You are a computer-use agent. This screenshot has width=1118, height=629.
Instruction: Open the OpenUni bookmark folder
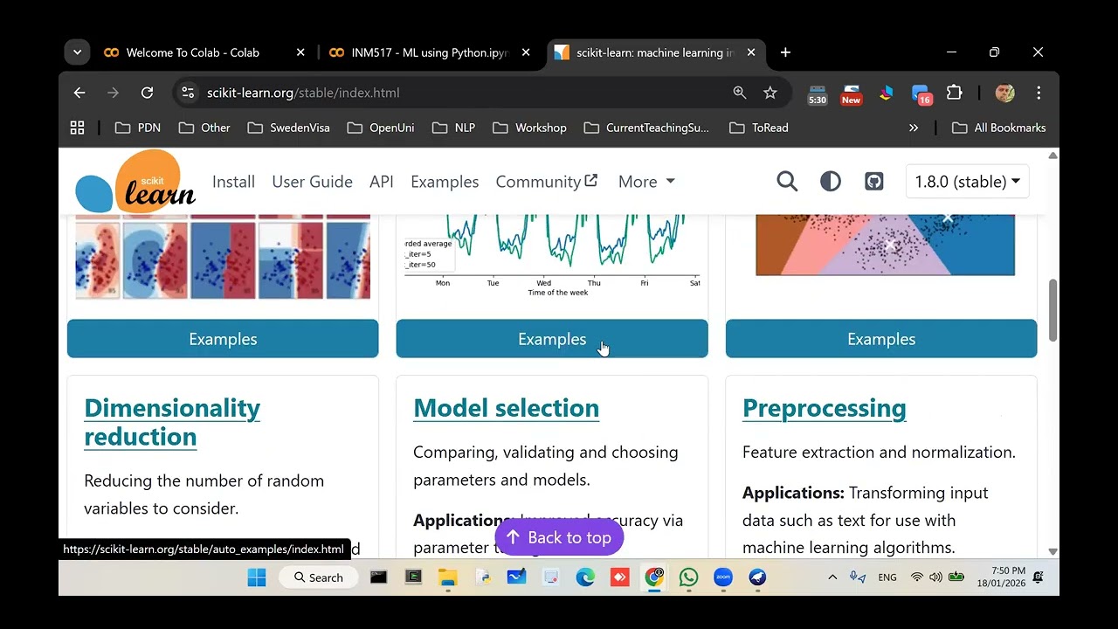[x=381, y=128]
